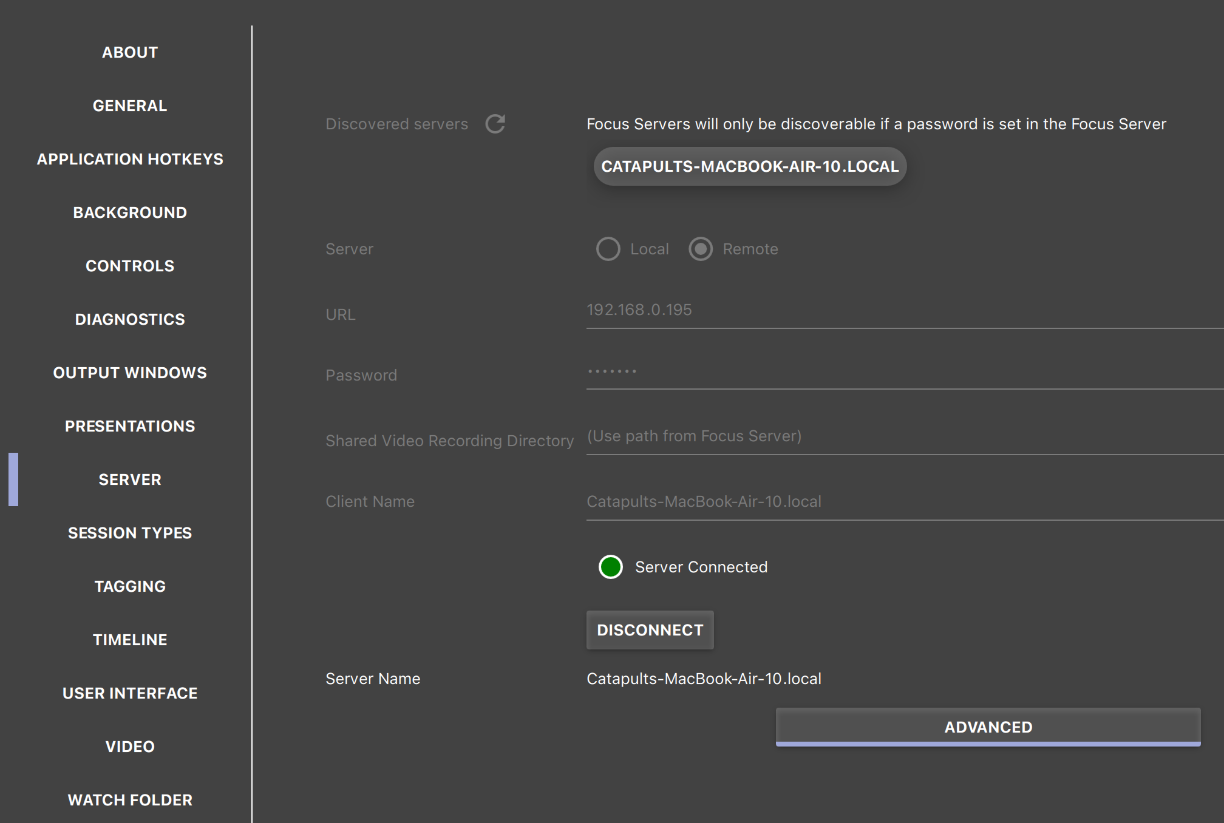1224x823 pixels.
Task: Switch to GENERAL settings
Action: 129,106
